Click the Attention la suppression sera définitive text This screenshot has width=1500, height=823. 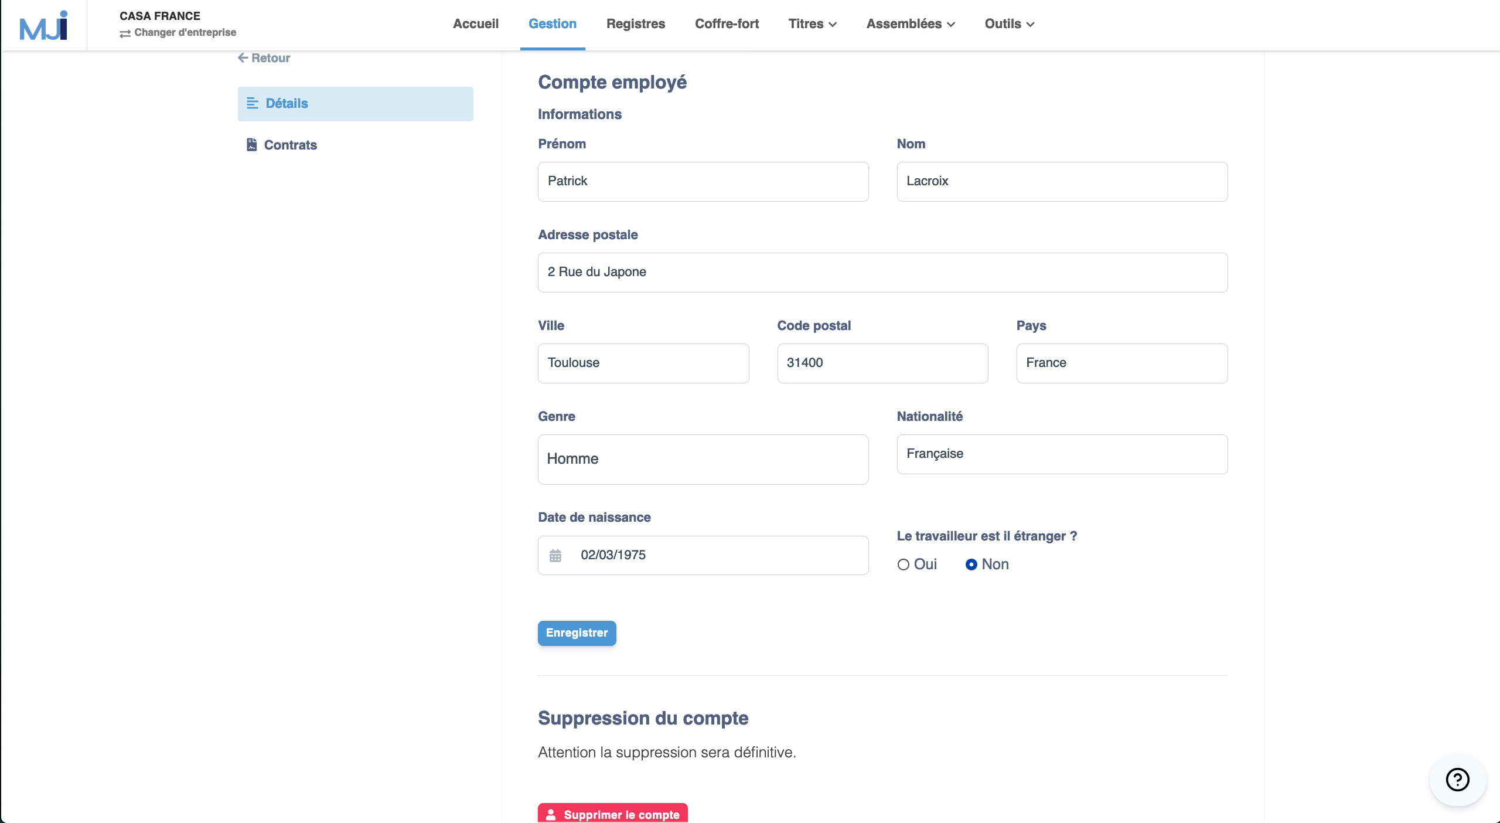(667, 752)
